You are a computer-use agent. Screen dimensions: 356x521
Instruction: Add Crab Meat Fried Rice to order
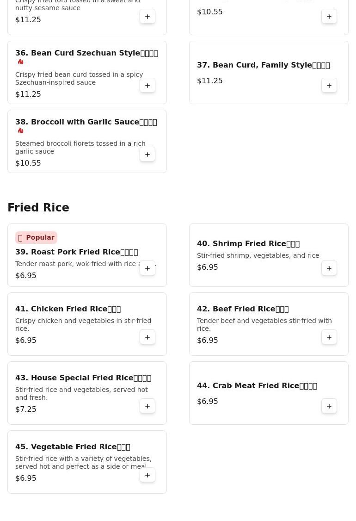pos(329,406)
